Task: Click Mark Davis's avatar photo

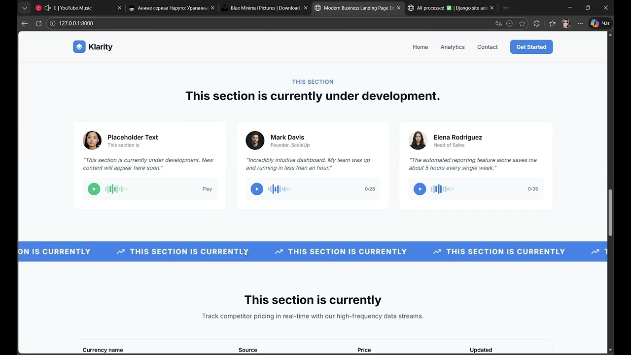Action: 255,141
